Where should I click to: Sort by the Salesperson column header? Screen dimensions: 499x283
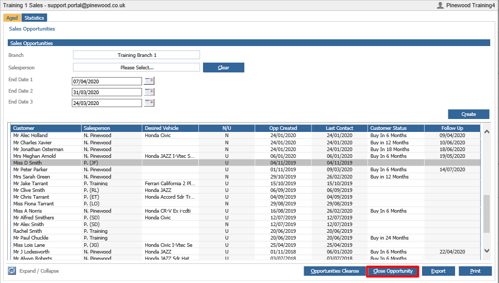(x=112, y=128)
